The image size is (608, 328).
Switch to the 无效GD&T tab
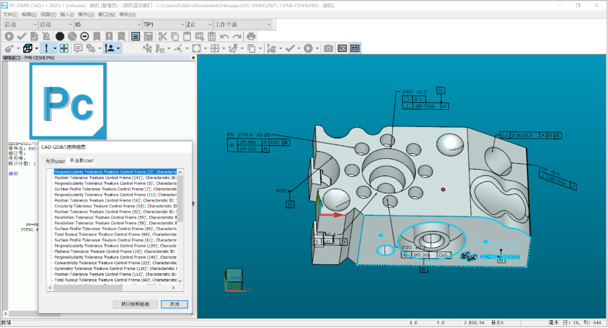55,161
